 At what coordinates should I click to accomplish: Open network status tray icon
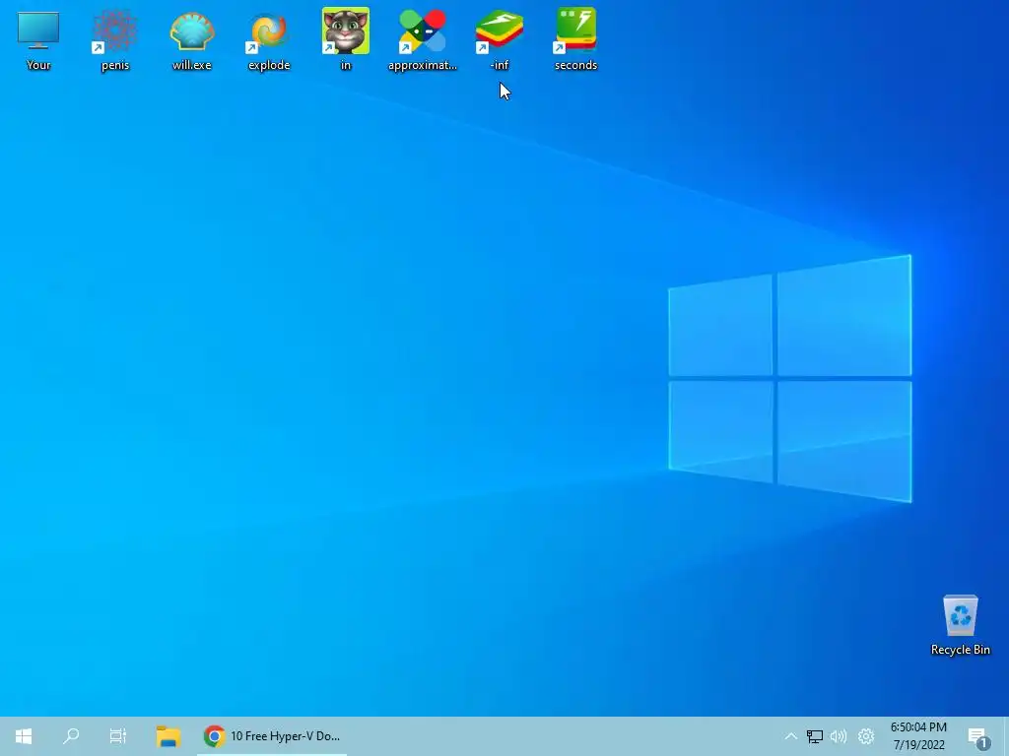pyautogui.click(x=815, y=736)
